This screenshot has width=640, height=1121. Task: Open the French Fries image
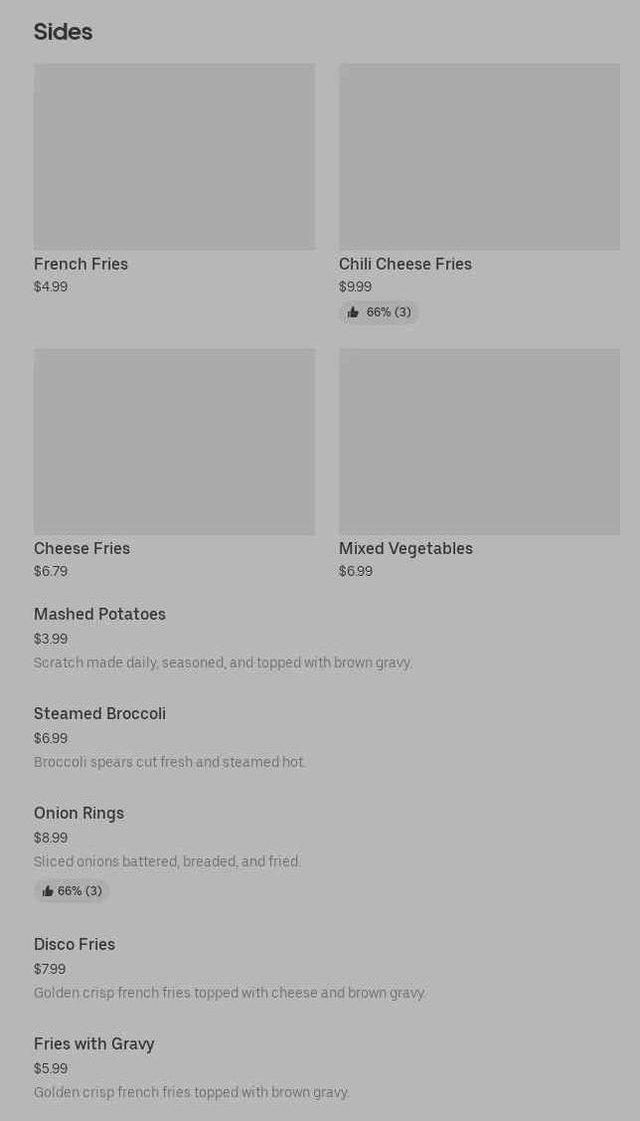(174, 157)
